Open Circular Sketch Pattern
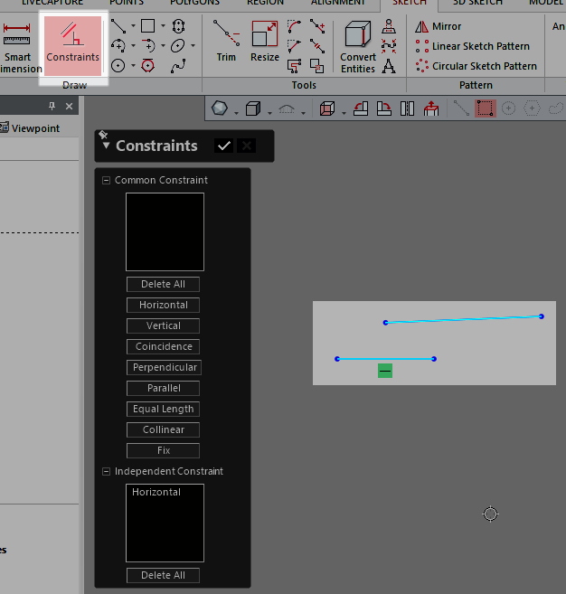 [x=476, y=66]
